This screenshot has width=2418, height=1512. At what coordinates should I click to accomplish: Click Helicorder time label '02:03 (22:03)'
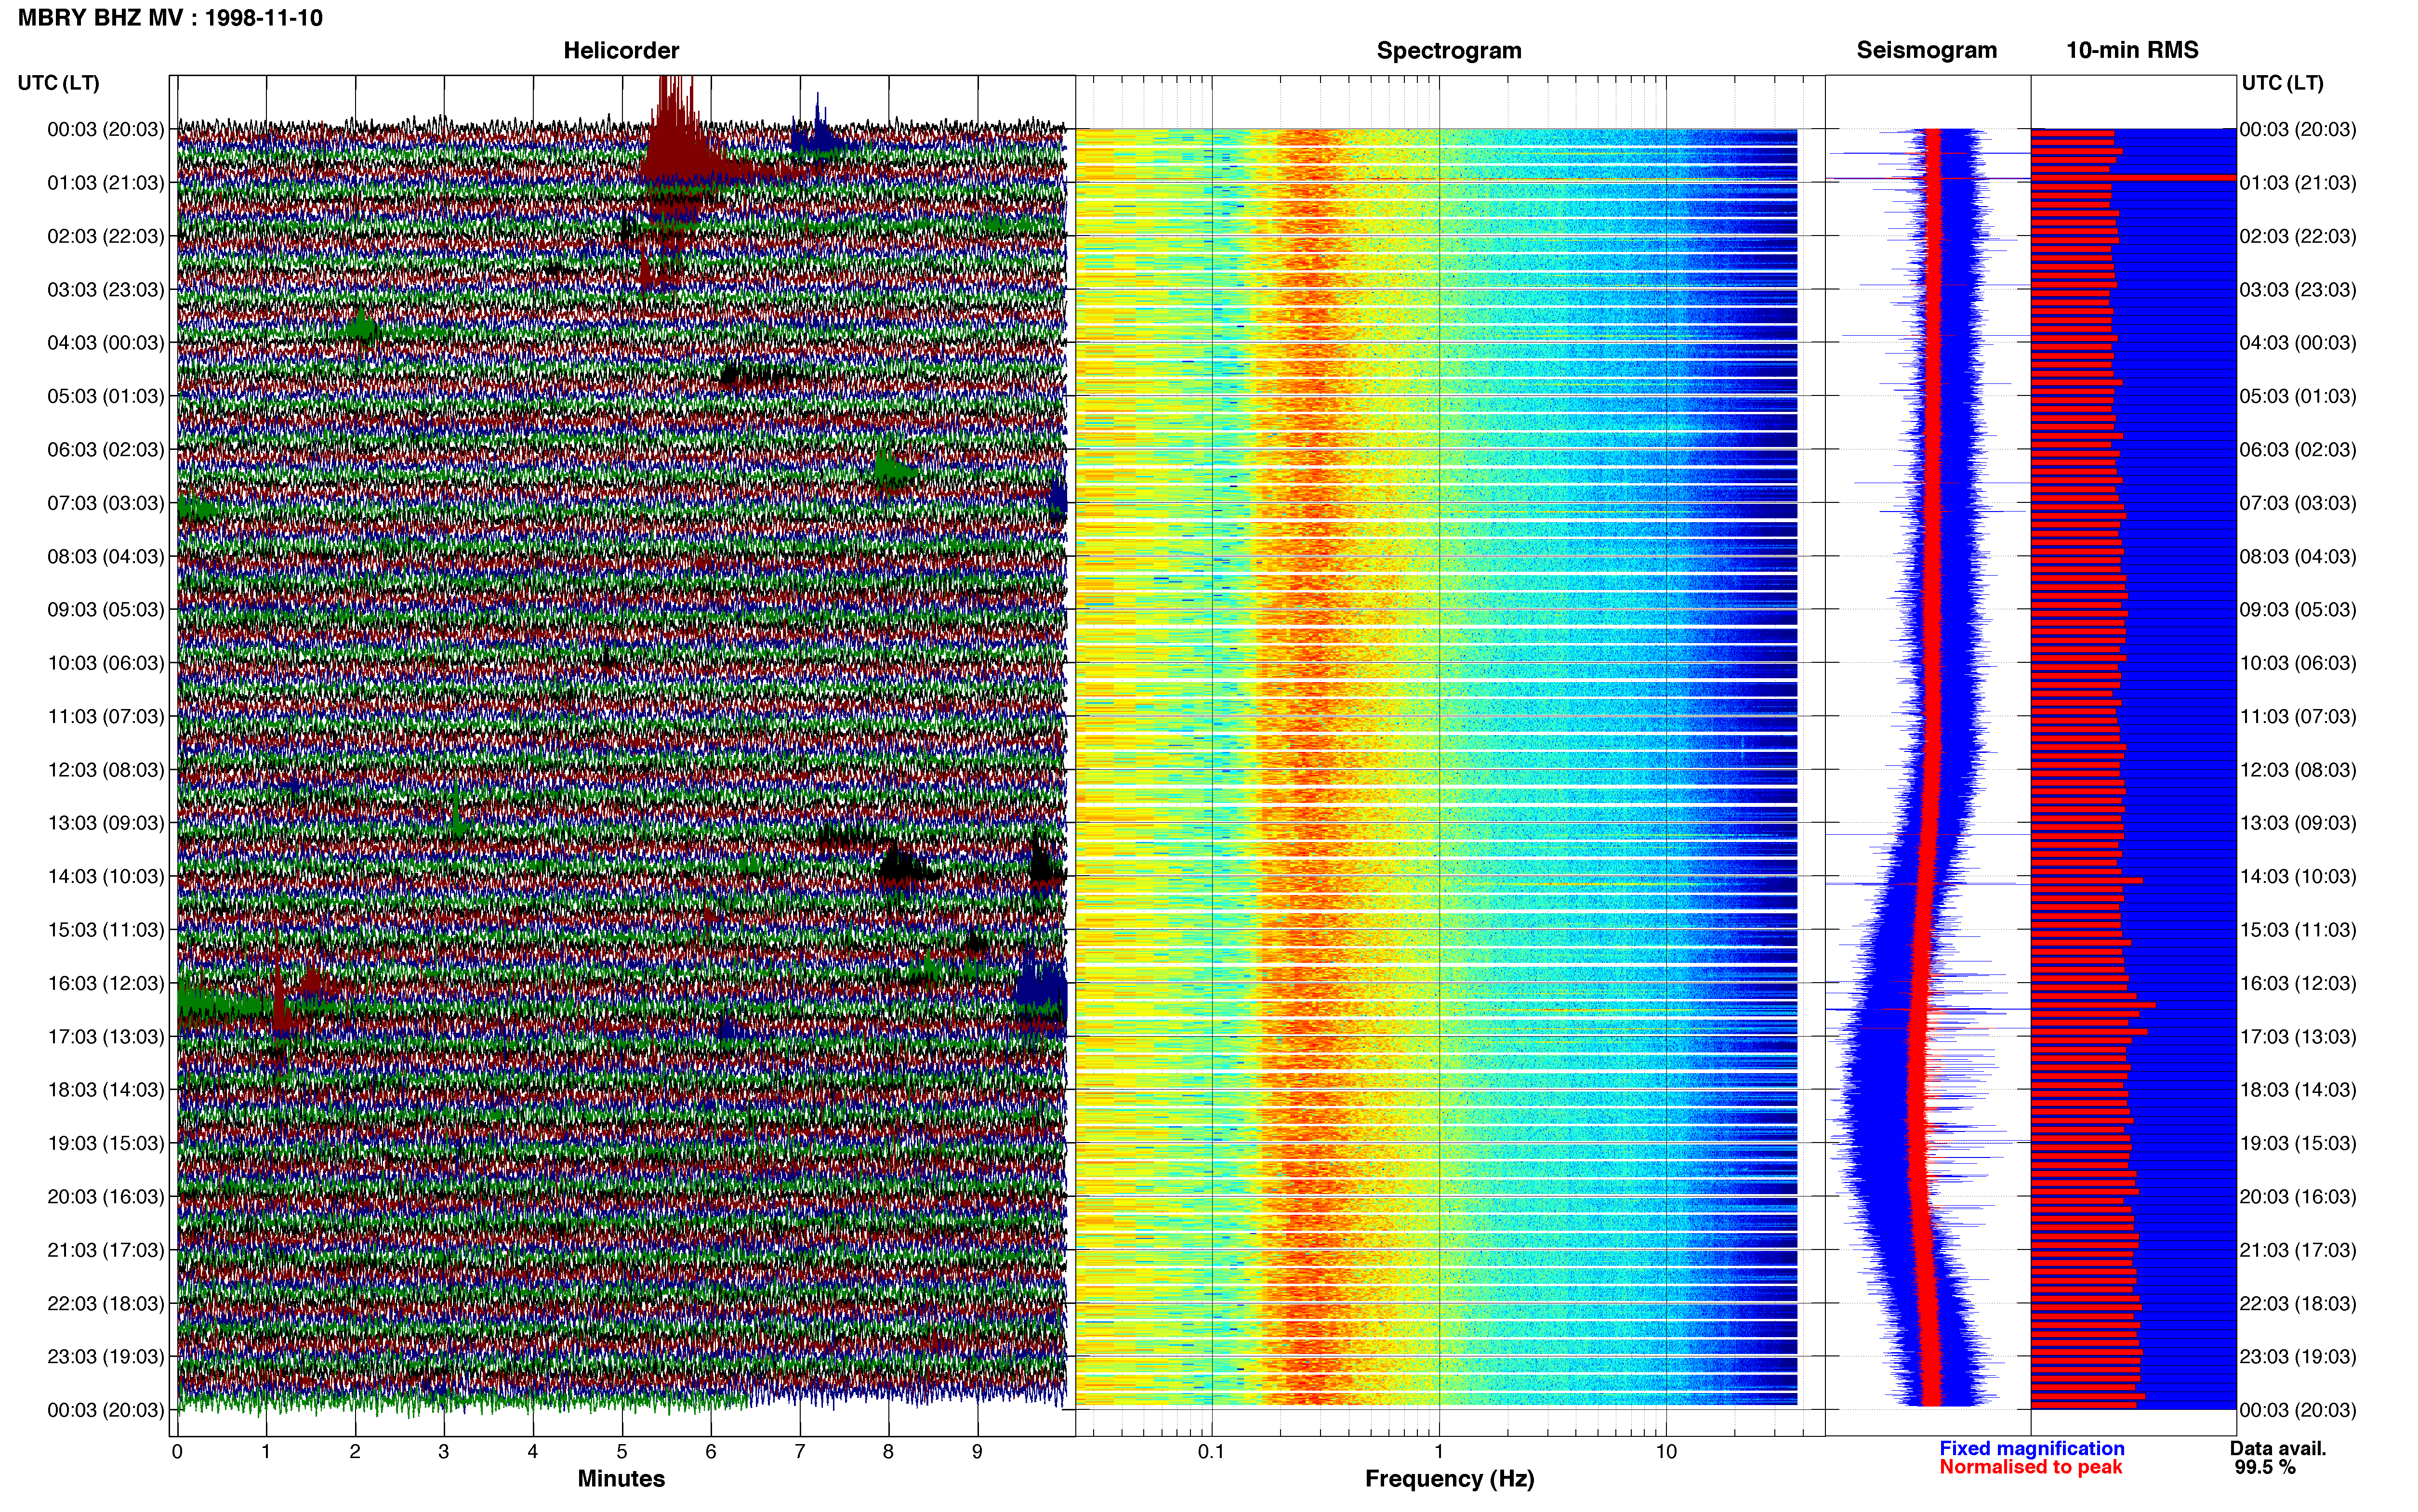click(106, 236)
